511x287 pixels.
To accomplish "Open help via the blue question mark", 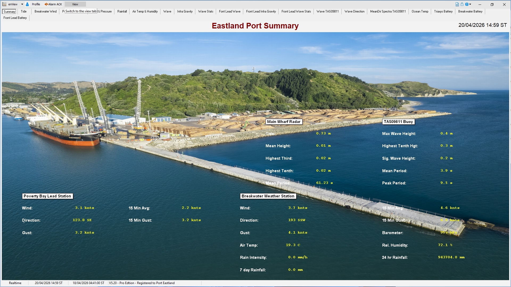I will coord(467,4).
